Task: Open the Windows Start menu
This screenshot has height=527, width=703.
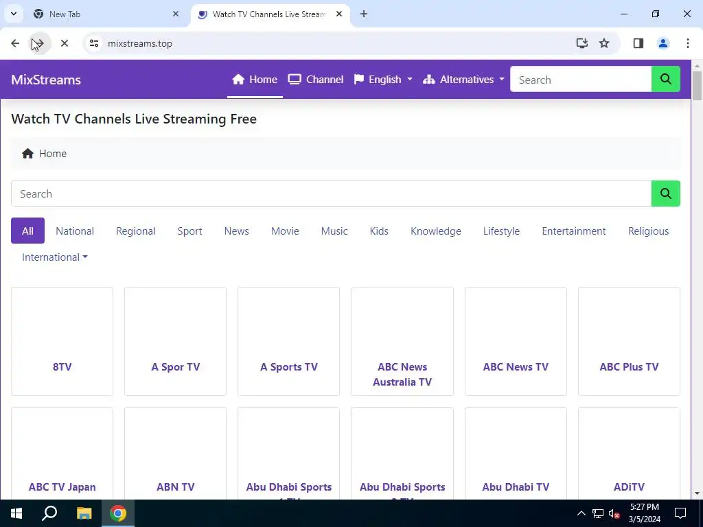Action: point(16,513)
